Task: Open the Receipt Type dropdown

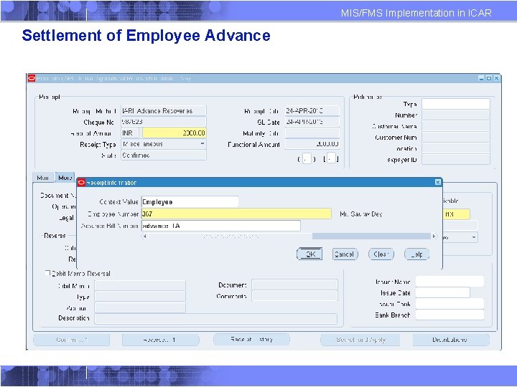Action: (202, 144)
